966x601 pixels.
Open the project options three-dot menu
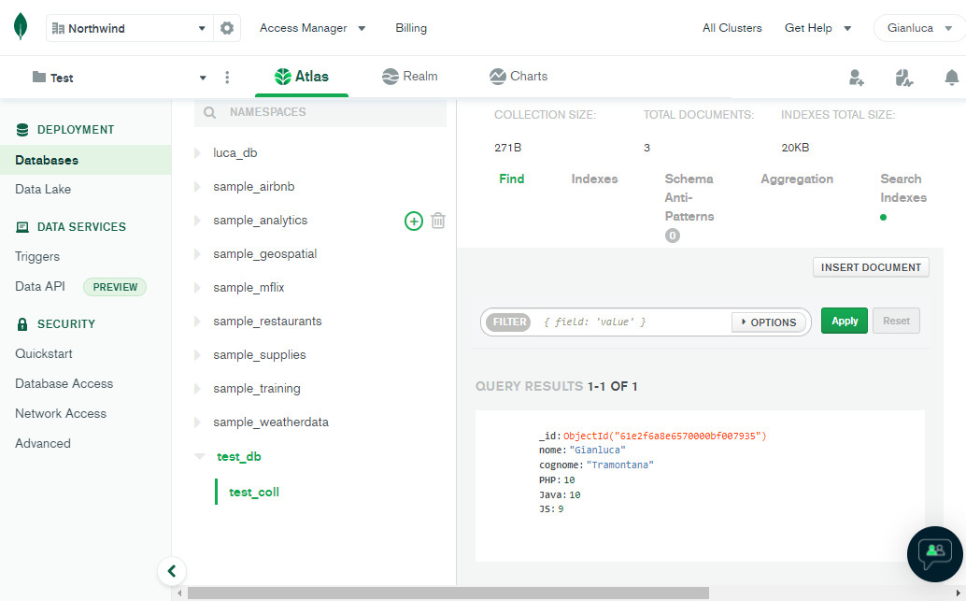(227, 77)
